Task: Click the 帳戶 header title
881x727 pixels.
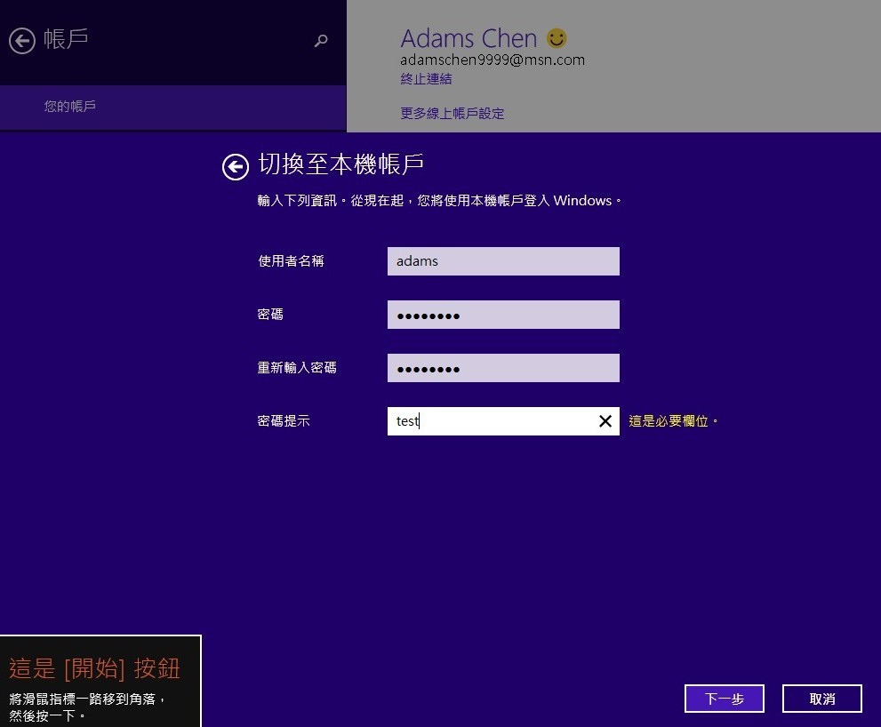Action: click(66, 39)
